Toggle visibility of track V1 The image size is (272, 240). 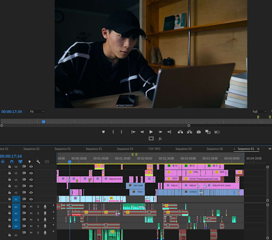(x=31, y=199)
